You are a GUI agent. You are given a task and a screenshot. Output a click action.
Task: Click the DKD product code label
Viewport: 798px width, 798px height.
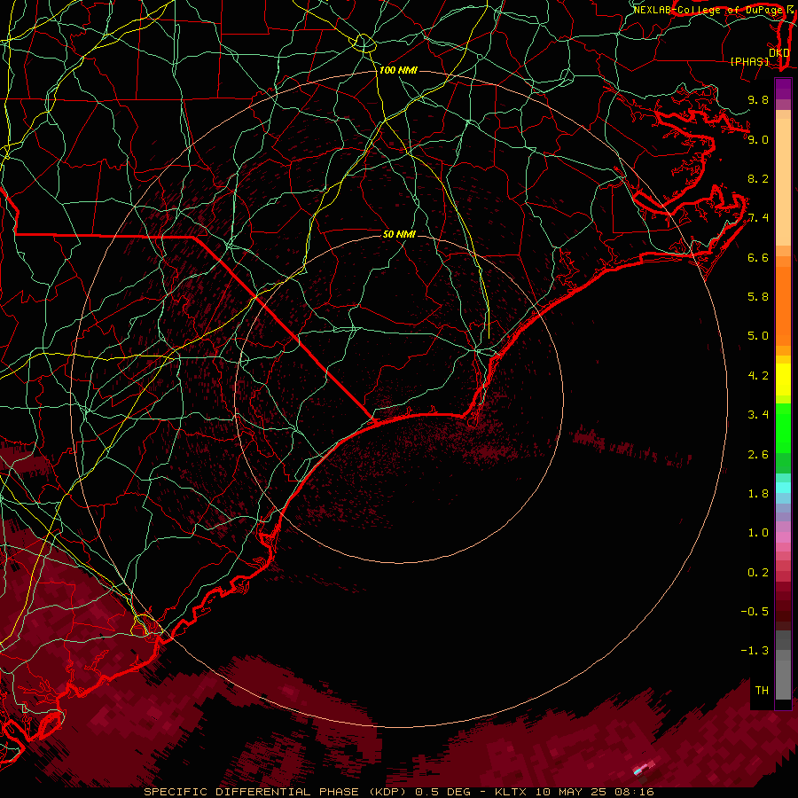click(x=778, y=53)
